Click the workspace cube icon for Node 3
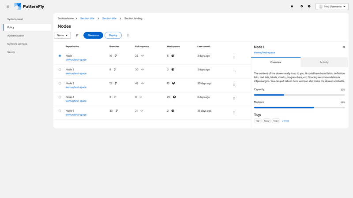The width and height of the screenshot is (353, 198). 173,83
